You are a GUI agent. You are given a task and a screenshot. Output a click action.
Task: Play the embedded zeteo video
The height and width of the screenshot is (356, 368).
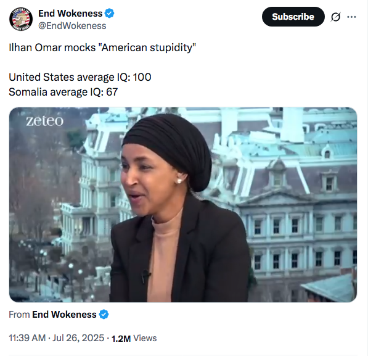pos(183,205)
